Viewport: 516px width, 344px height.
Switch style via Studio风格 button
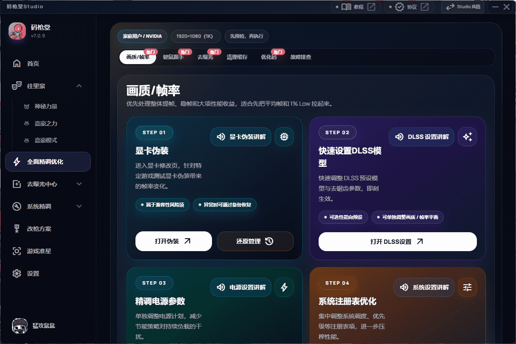pyautogui.click(x=463, y=7)
